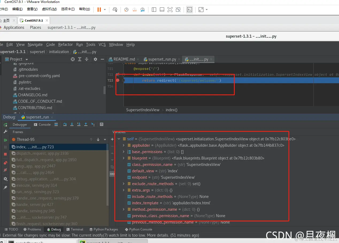Viewport: 339px width, 243px height.
Task: Expand blueprint variable
Action: point(124,158)
